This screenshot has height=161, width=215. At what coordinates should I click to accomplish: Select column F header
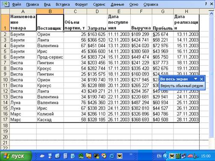pos(141,11)
